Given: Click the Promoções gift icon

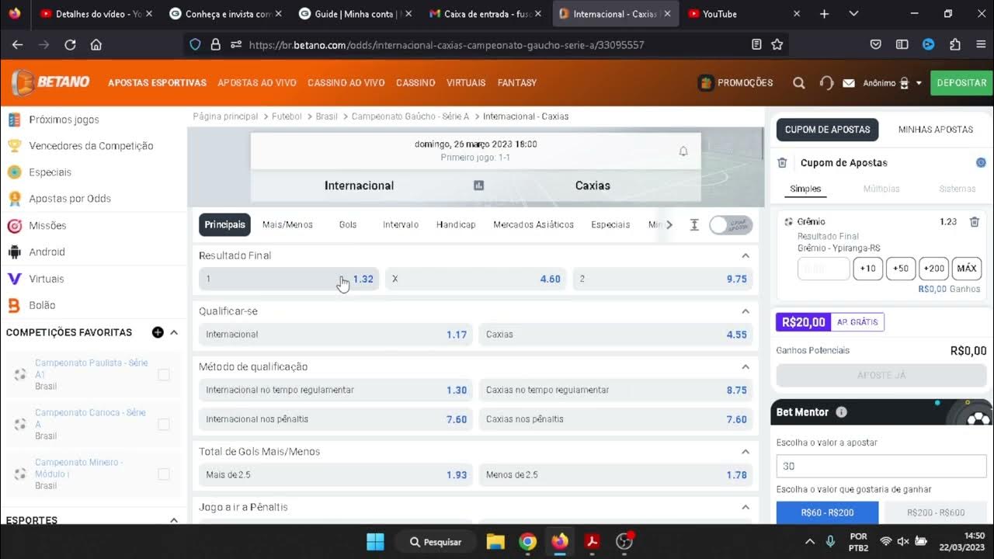Looking at the screenshot, I should pyautogui.click(x=706, y=82).
